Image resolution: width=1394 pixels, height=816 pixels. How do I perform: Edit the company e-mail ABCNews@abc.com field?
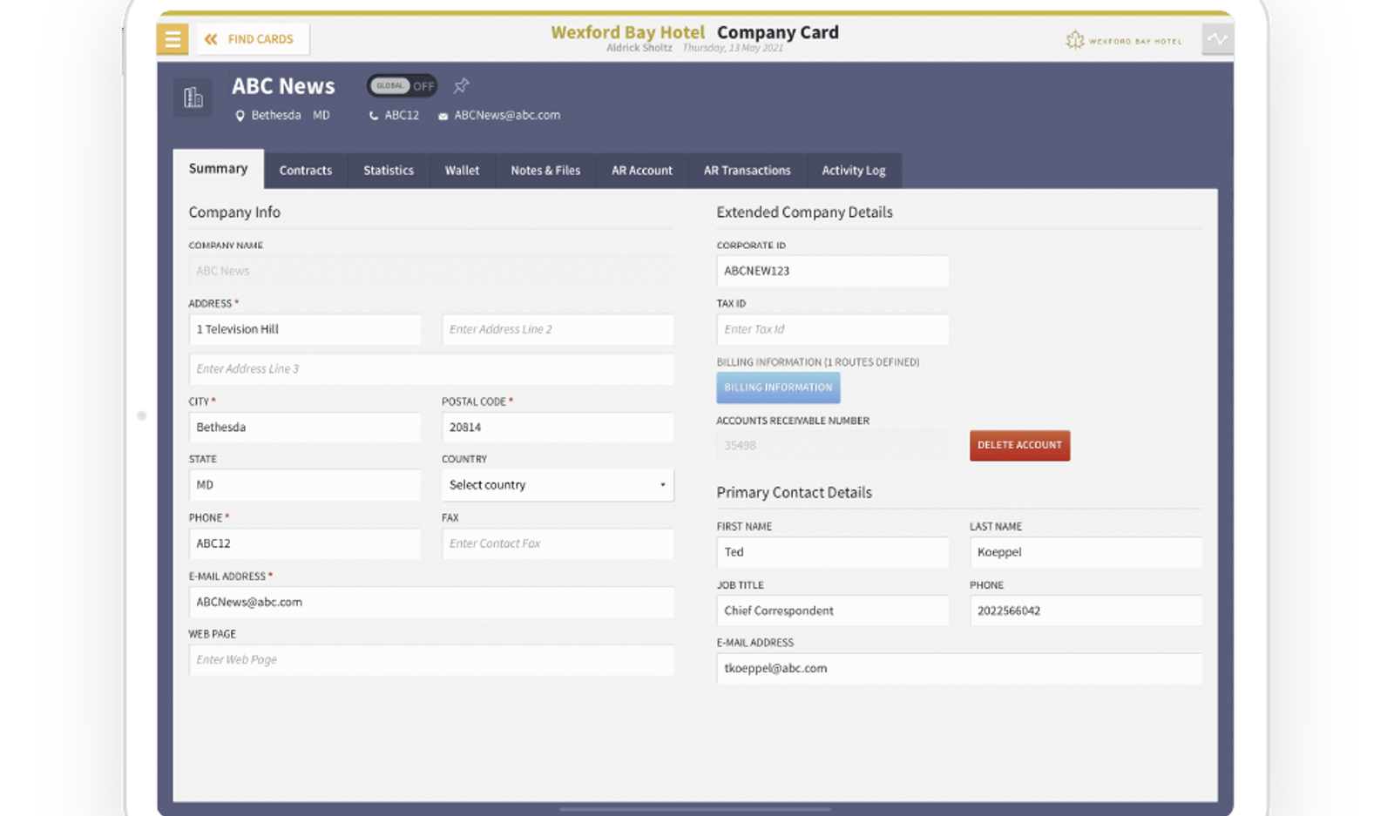point(431,603)
